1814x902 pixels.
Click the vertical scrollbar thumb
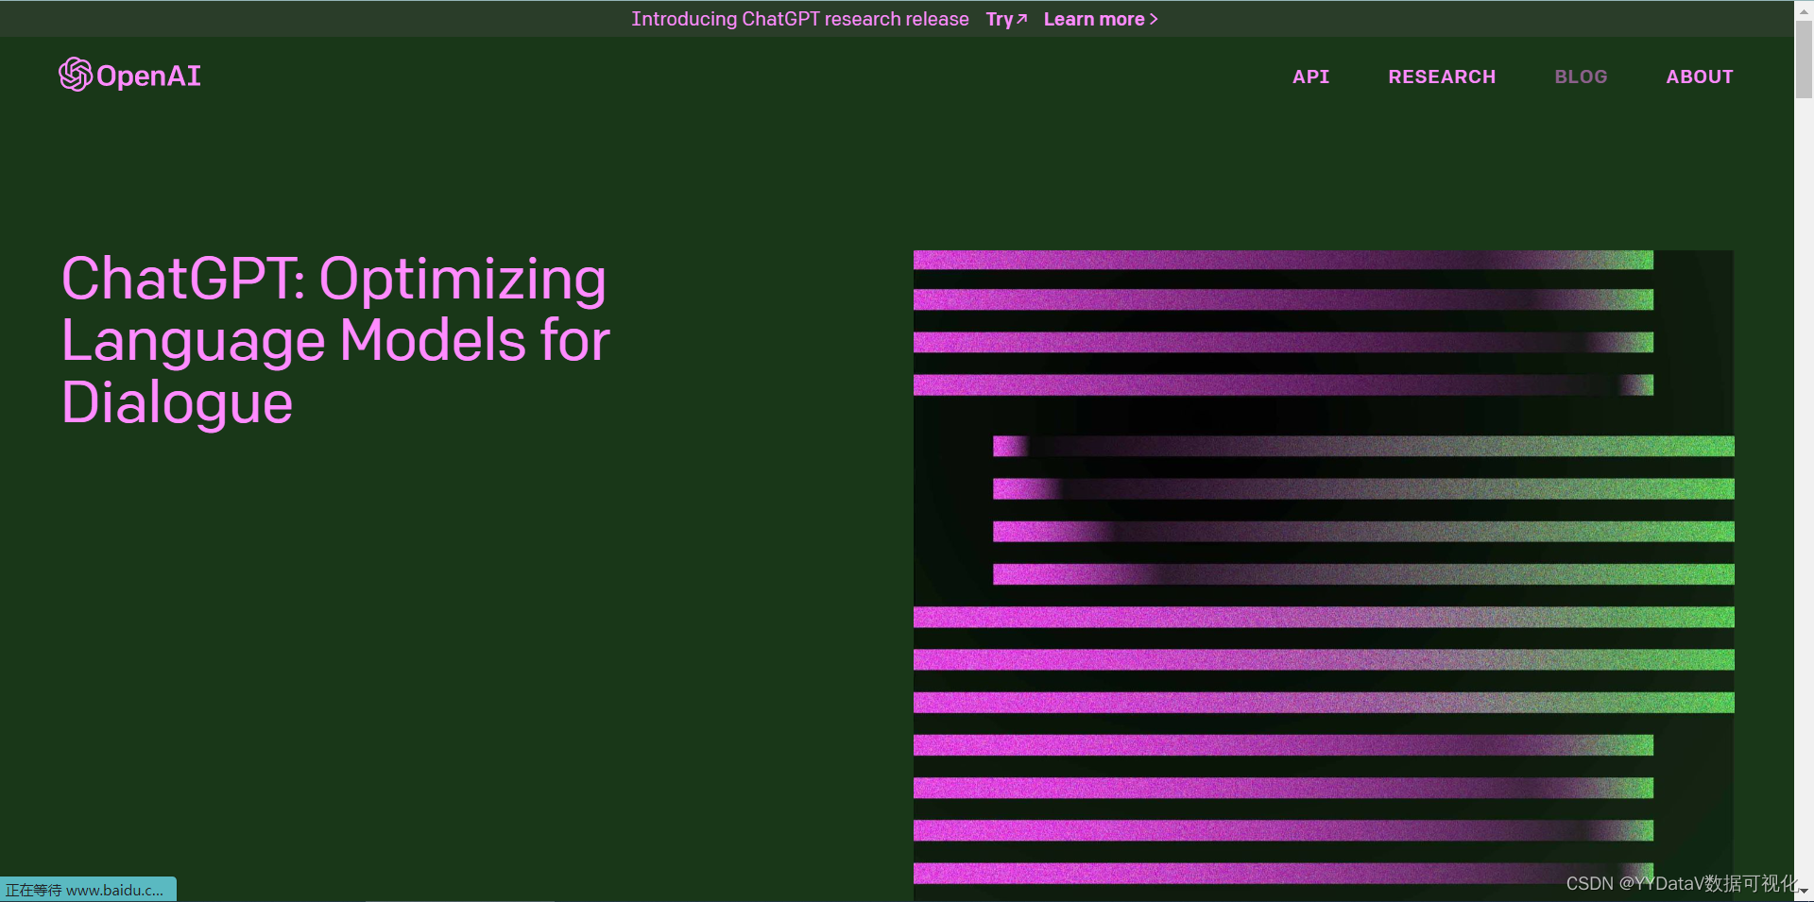(1804, 59)
